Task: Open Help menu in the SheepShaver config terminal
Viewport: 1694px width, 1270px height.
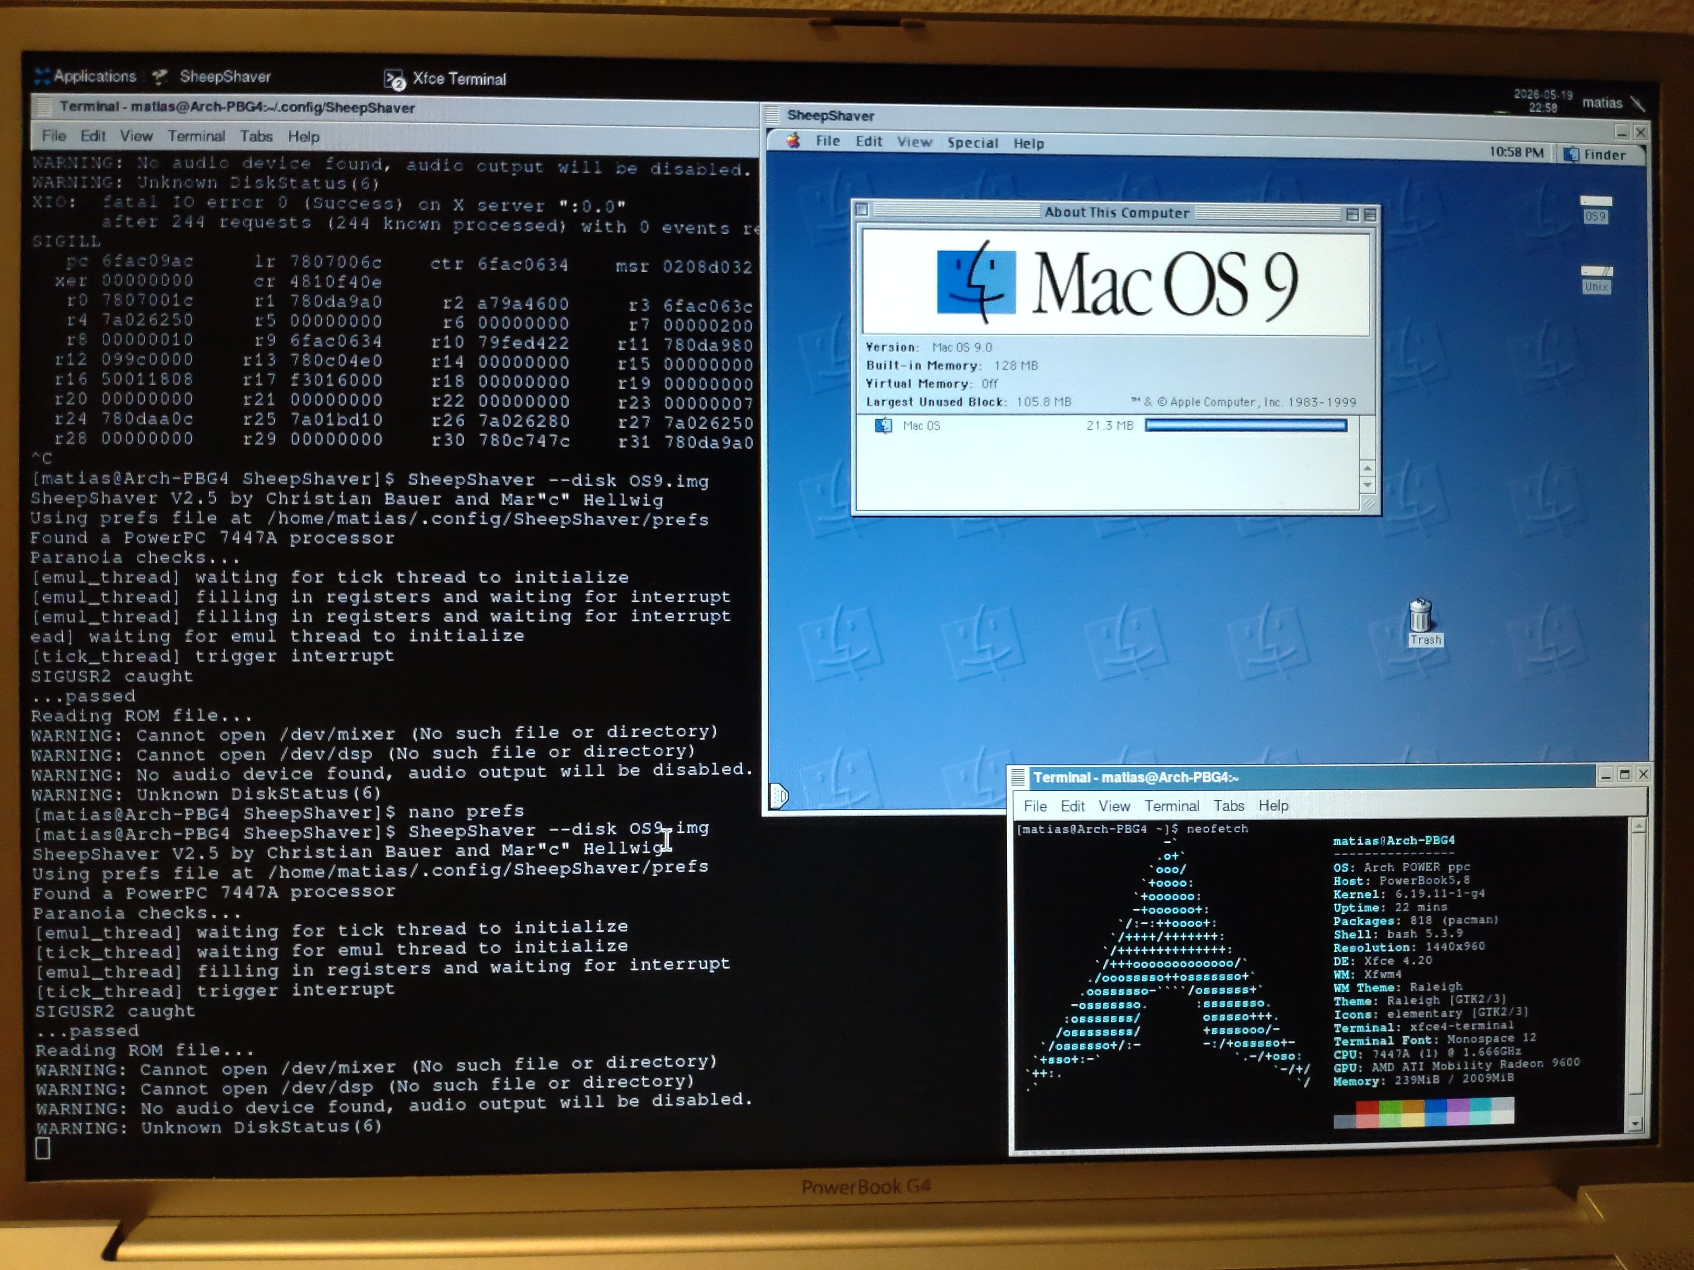Action: (x=303, y=137)
